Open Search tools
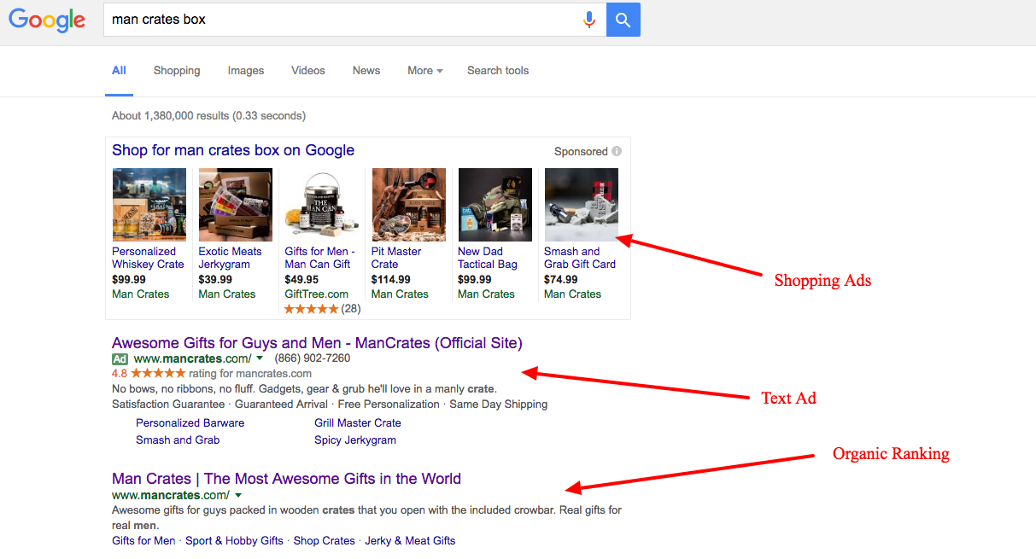The height and width of the screenshot is (559, 1036). click(498, 71)
